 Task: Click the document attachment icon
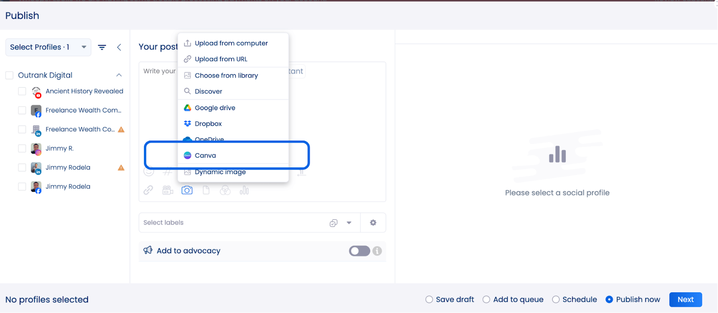(206, 190)
